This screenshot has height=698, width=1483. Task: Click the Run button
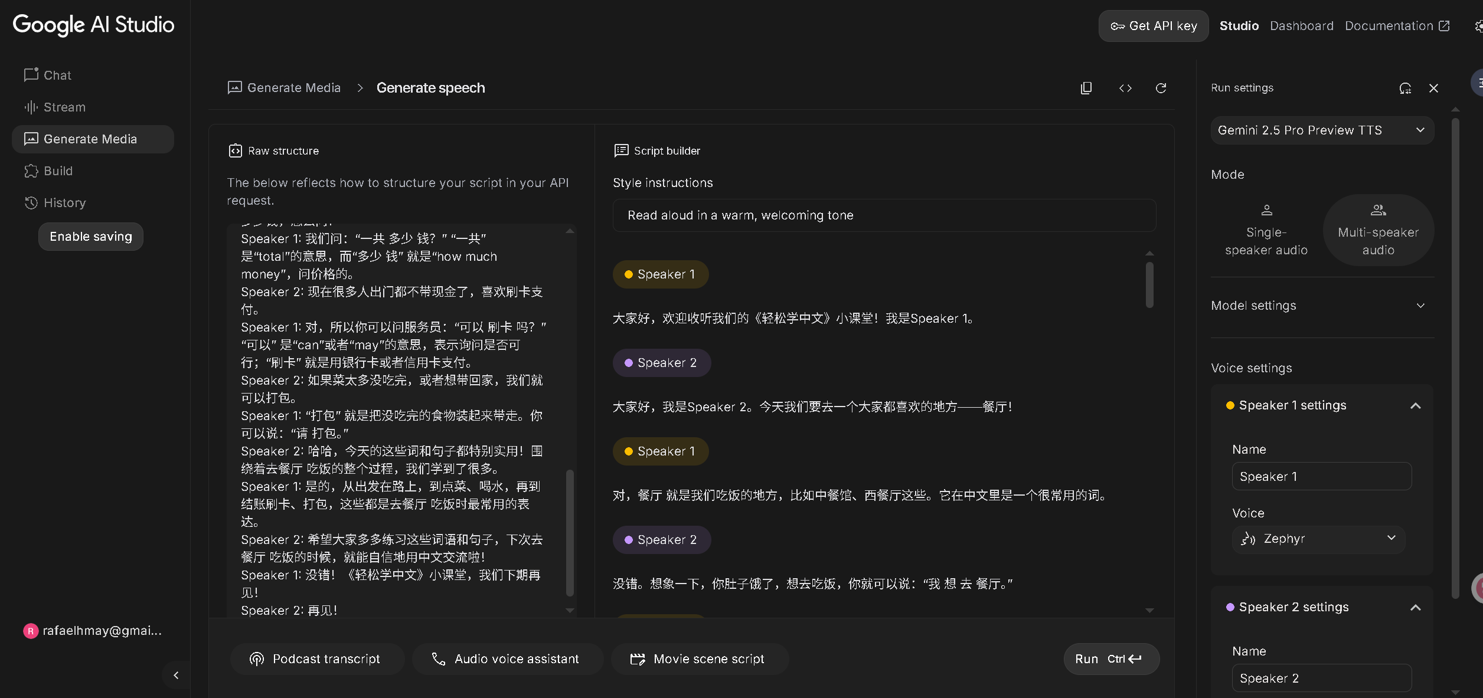1110,658
